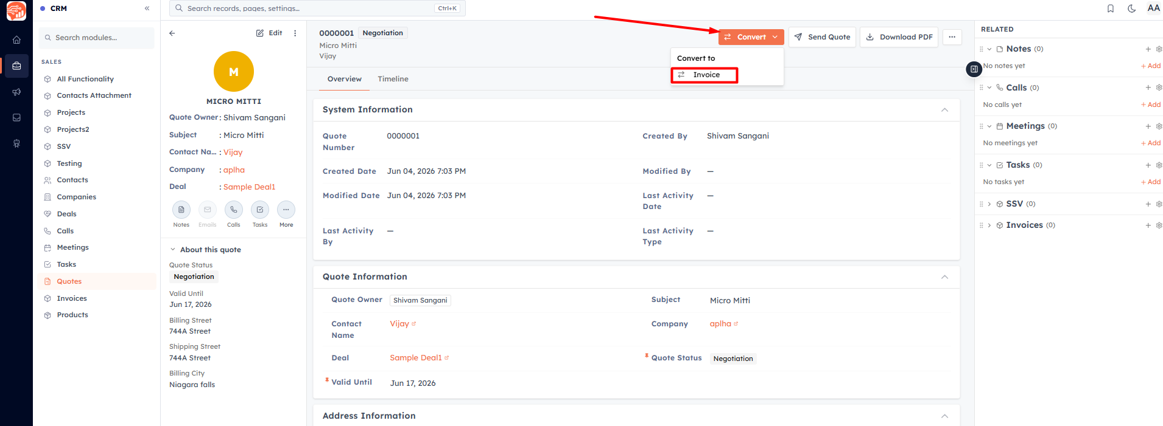Open the vertical three-dot menu beside Edit

pyautogui.click(x=295, y=33)
